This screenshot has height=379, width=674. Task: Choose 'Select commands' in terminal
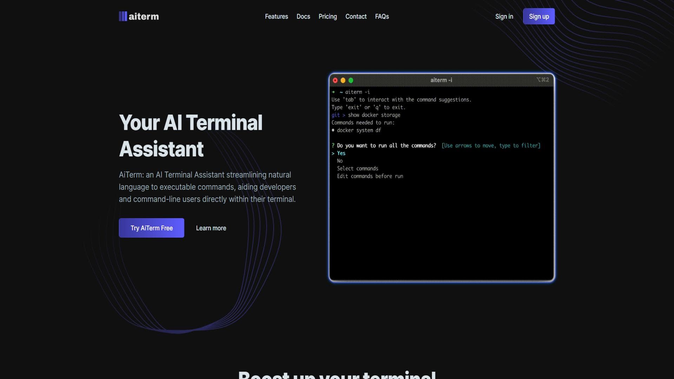tap(358, 168)
